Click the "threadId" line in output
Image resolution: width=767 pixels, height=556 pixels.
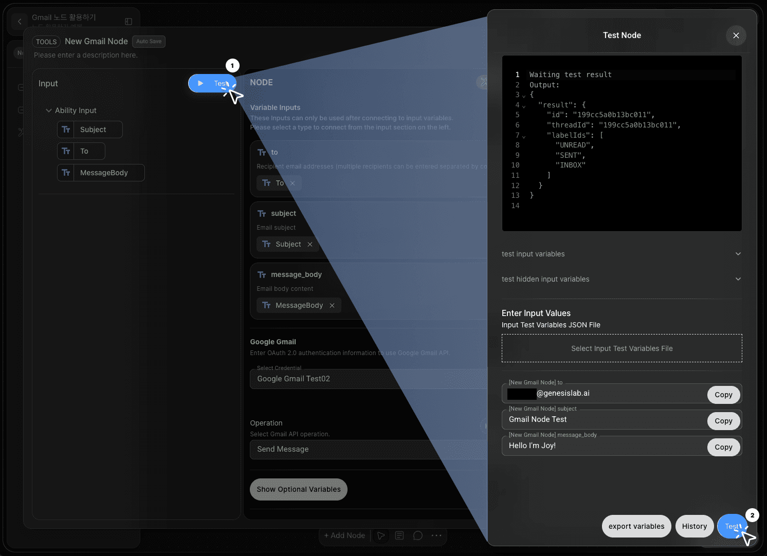tap(614, 125)
